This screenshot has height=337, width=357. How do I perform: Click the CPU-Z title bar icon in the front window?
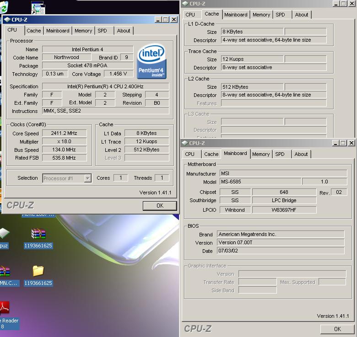point(7,20)
